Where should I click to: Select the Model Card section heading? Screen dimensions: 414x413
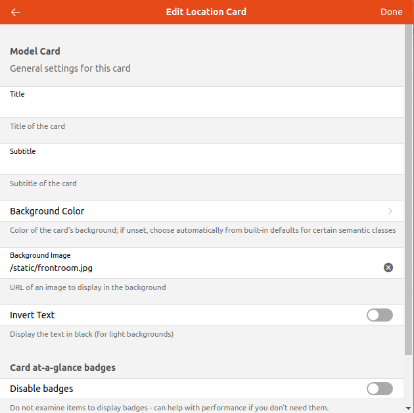pos(35,51)
